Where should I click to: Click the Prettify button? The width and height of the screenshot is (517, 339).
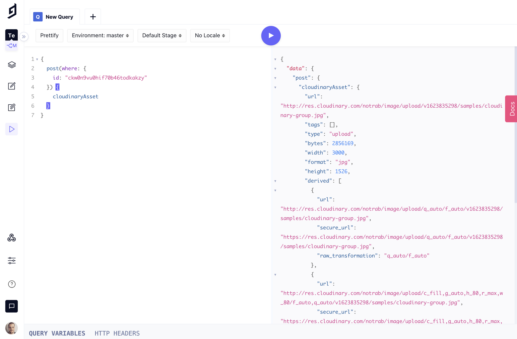[49, 36]
